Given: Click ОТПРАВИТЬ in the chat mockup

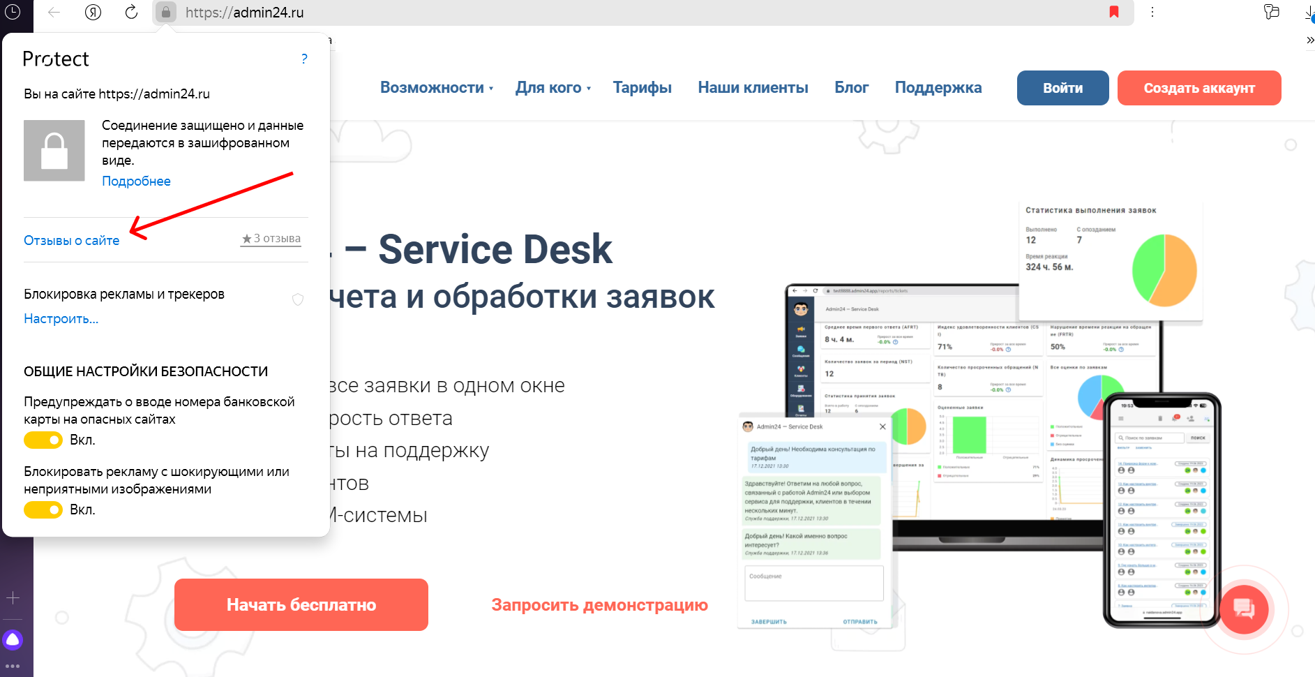Looking at the screenshot, I should [x=860, y=622].
